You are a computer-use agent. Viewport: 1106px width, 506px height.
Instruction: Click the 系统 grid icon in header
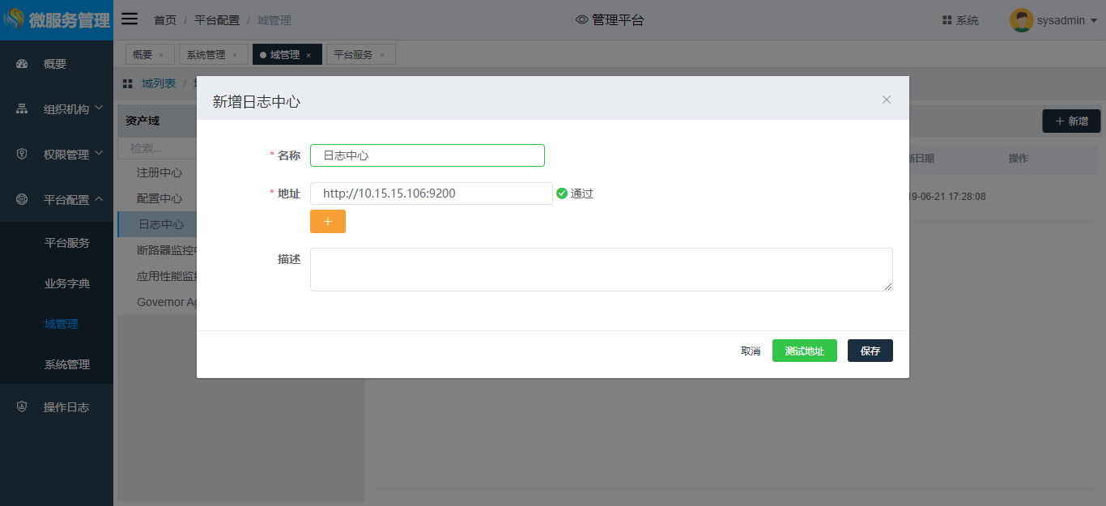(x=946, y=20)
